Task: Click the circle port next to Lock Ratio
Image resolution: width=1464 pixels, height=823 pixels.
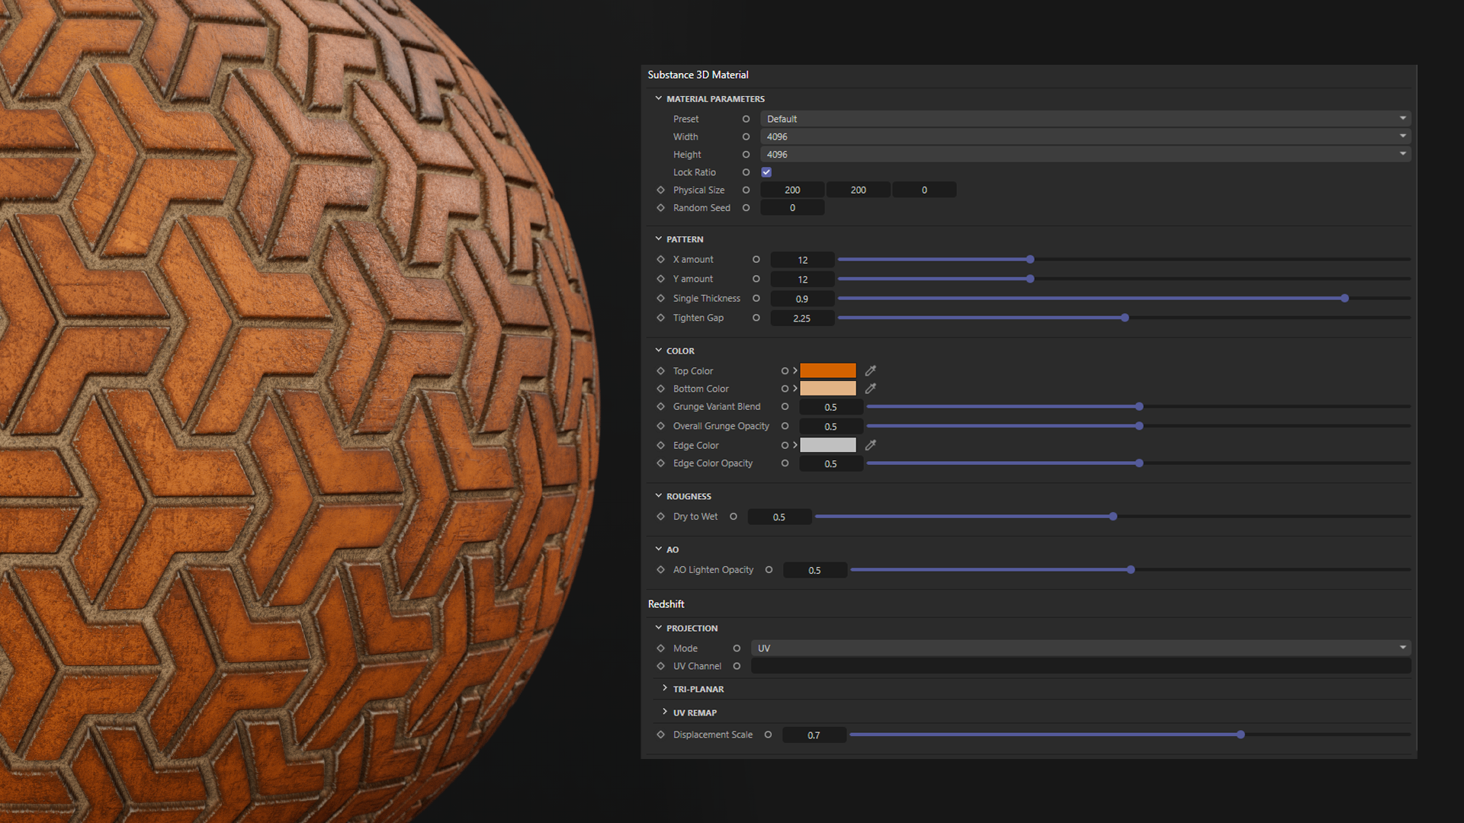Action: point(746,172)
